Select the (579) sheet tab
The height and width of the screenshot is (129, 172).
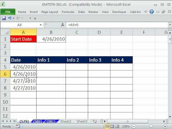[x=24, y=121]
